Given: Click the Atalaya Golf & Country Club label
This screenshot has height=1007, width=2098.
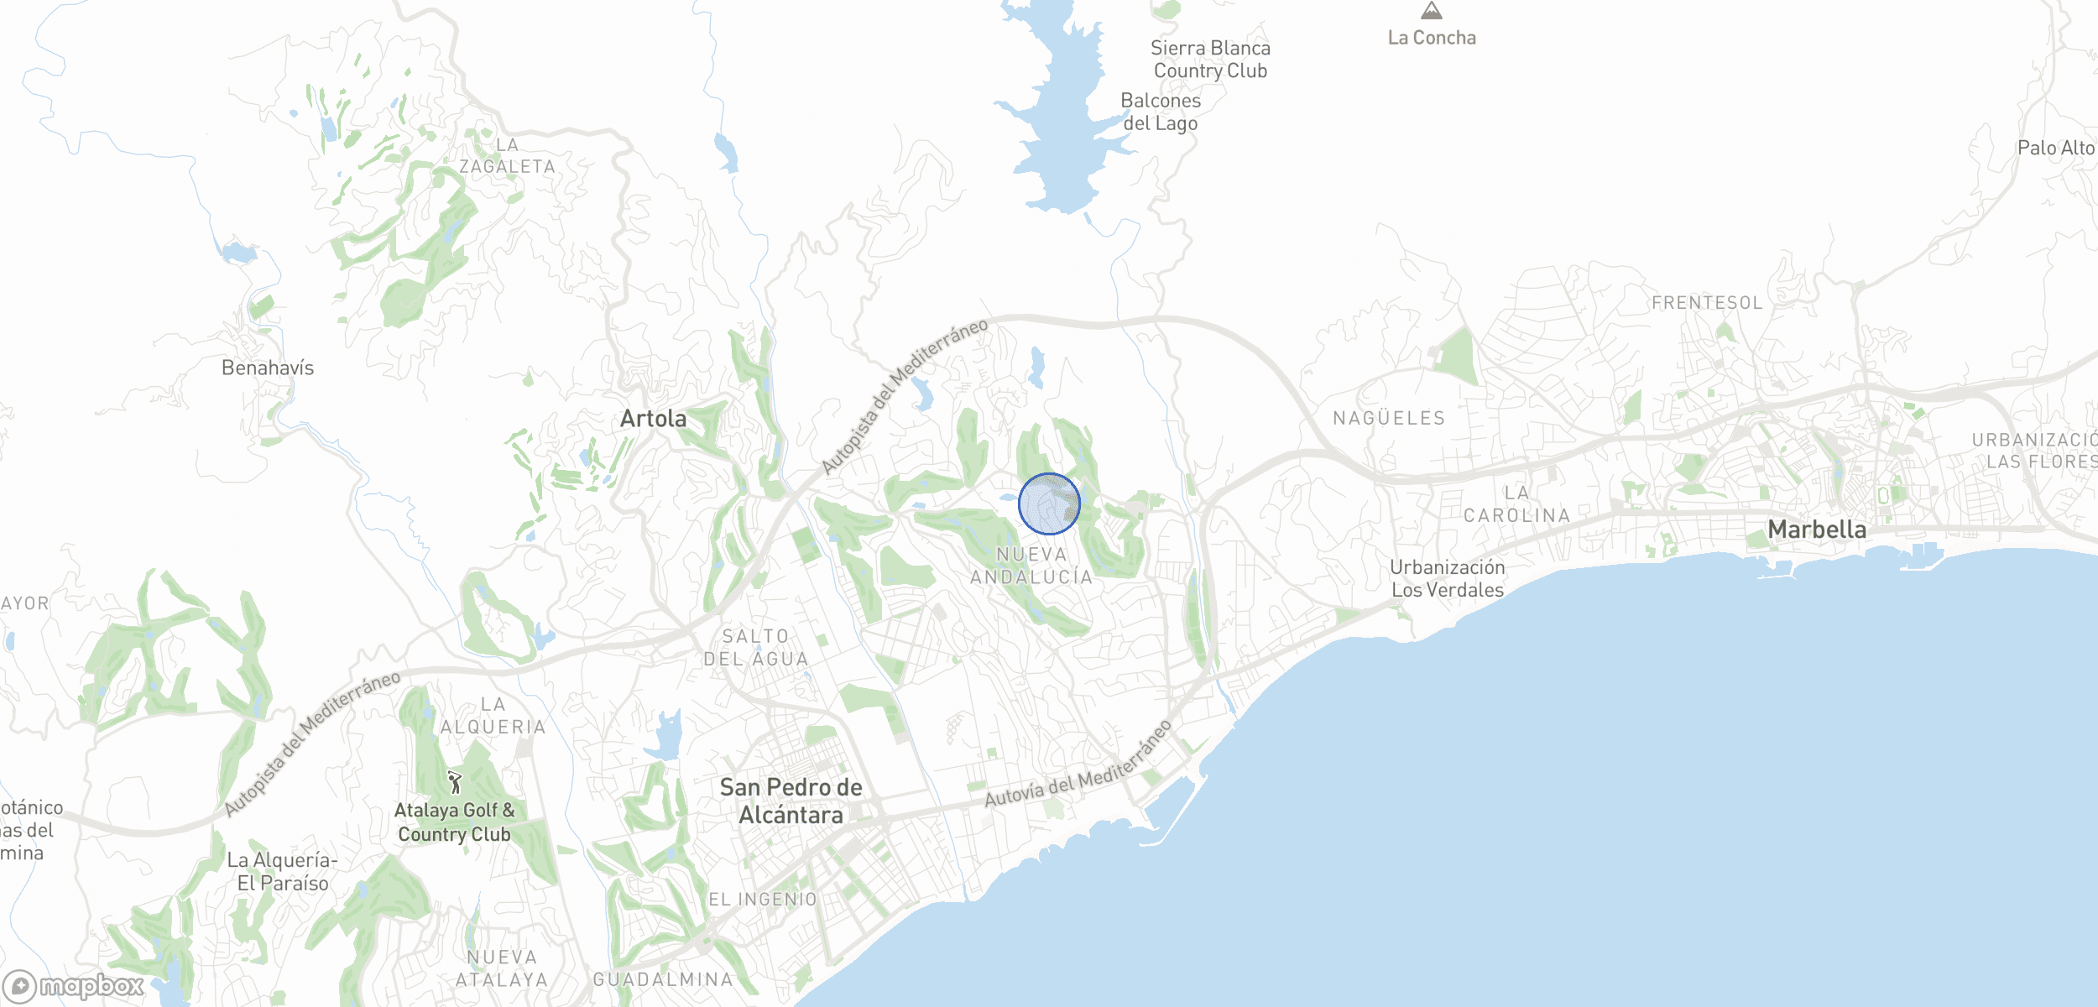Looking at the screenshot, I should (454, 822).
